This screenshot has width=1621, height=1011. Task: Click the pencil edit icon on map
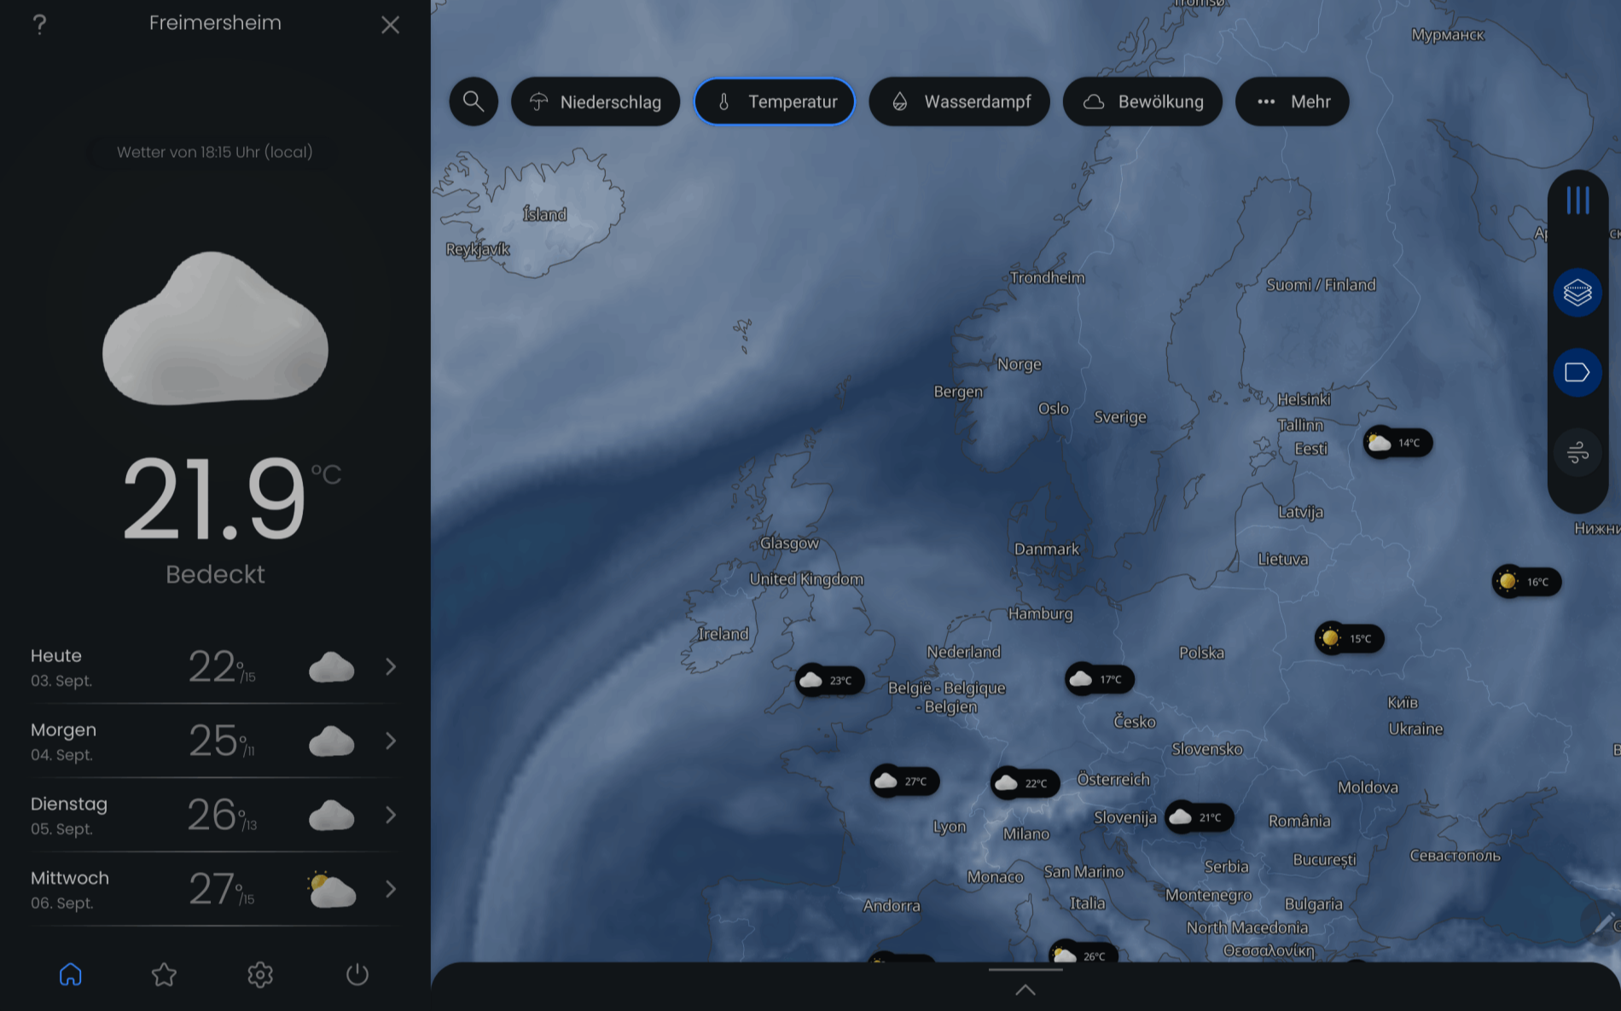pyautogui.click(x=1602, y=922)
